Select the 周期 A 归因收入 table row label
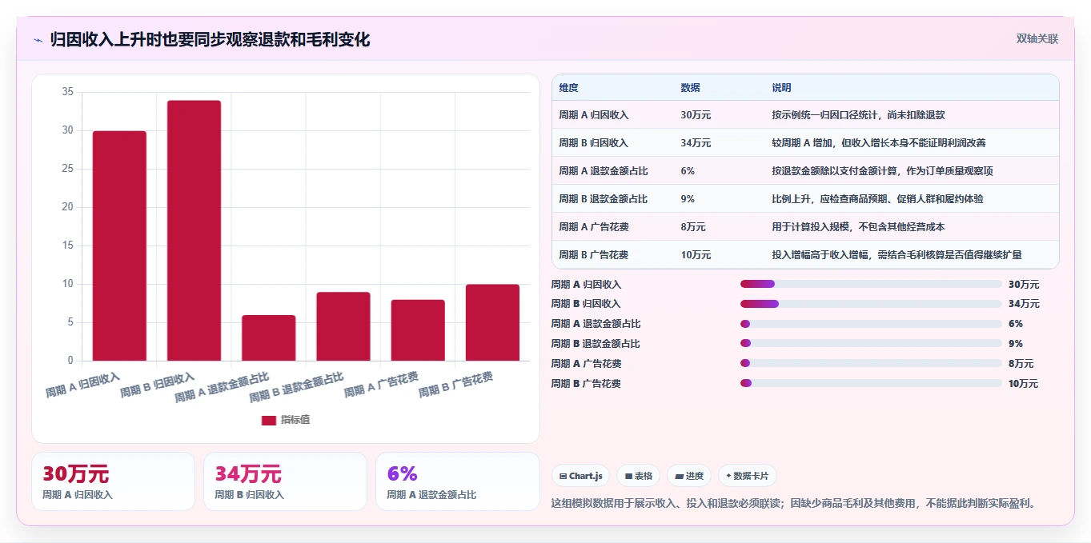This screenshot has height=543, width=1091. tap(594, 115)
